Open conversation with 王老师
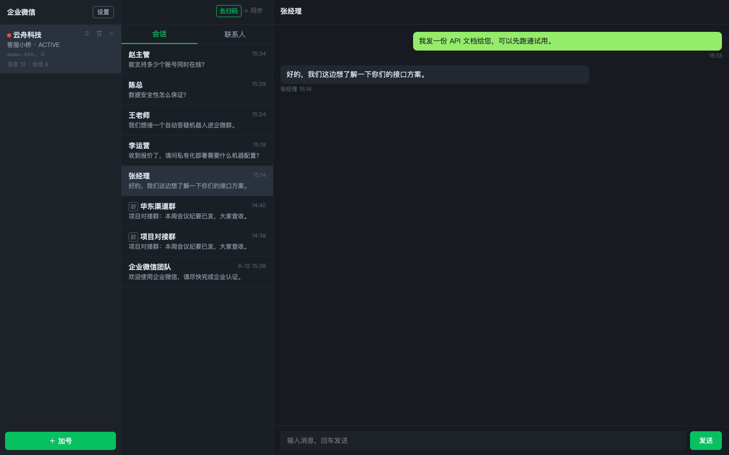729x455 pixels. (197, 120)
